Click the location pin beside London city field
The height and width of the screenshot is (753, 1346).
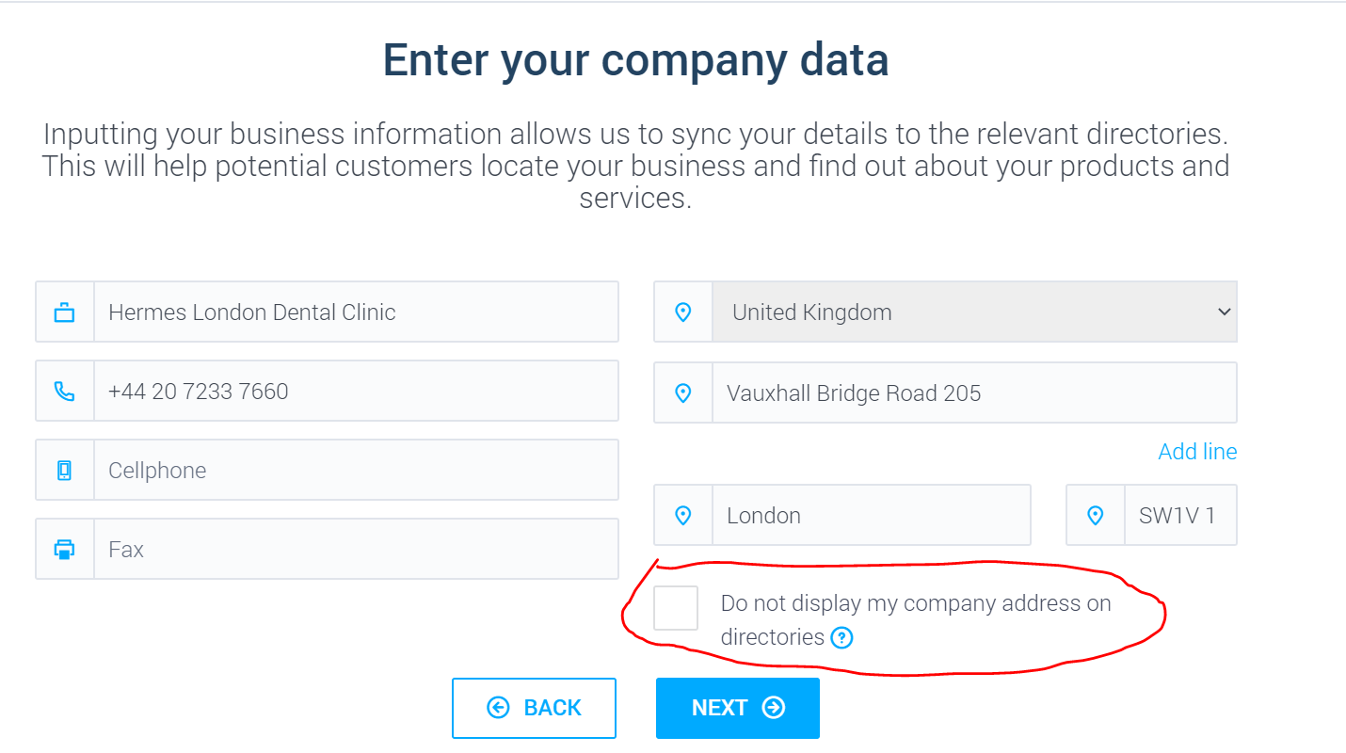click(x=683, y=516)
